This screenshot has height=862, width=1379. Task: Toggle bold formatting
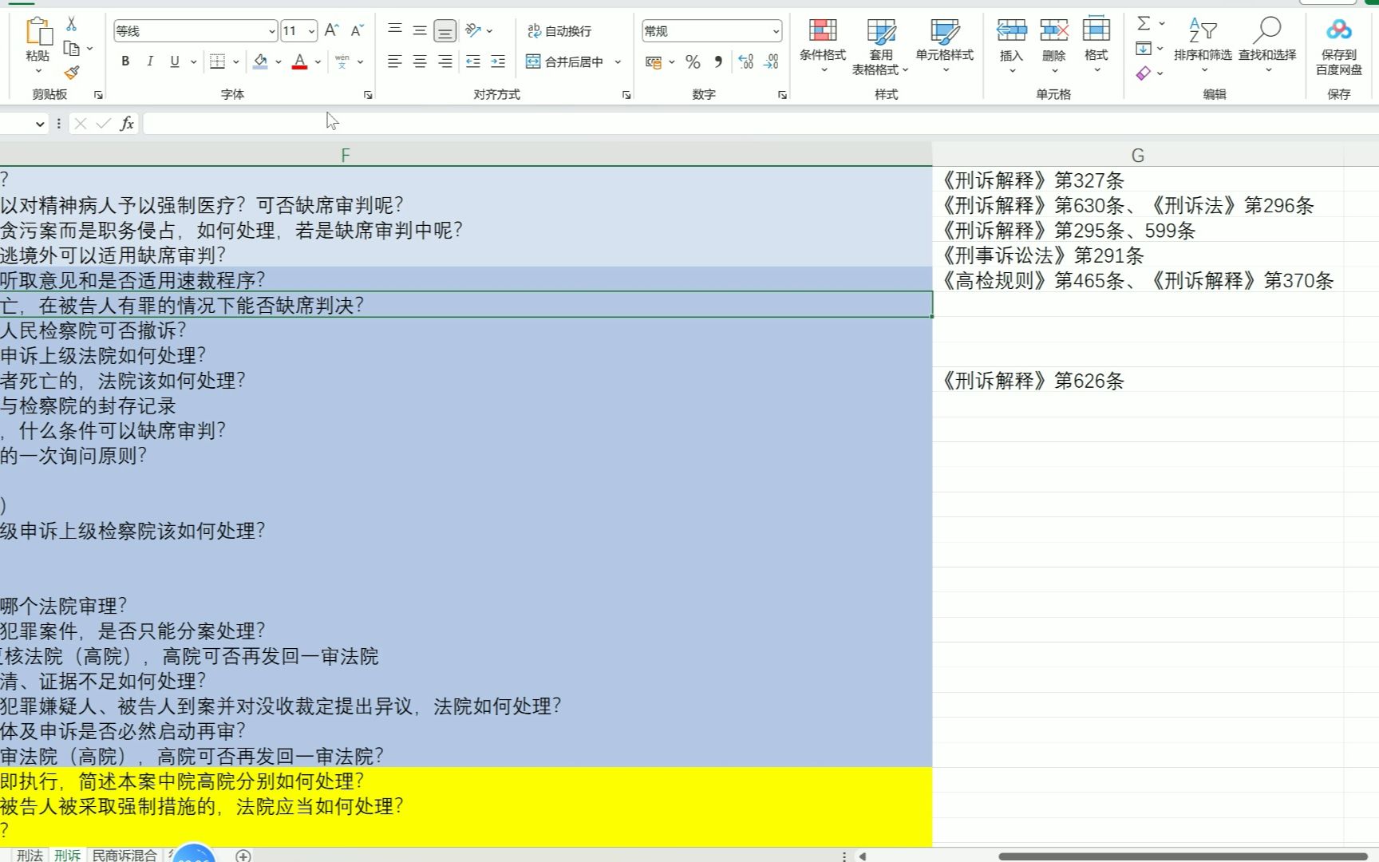125,61
